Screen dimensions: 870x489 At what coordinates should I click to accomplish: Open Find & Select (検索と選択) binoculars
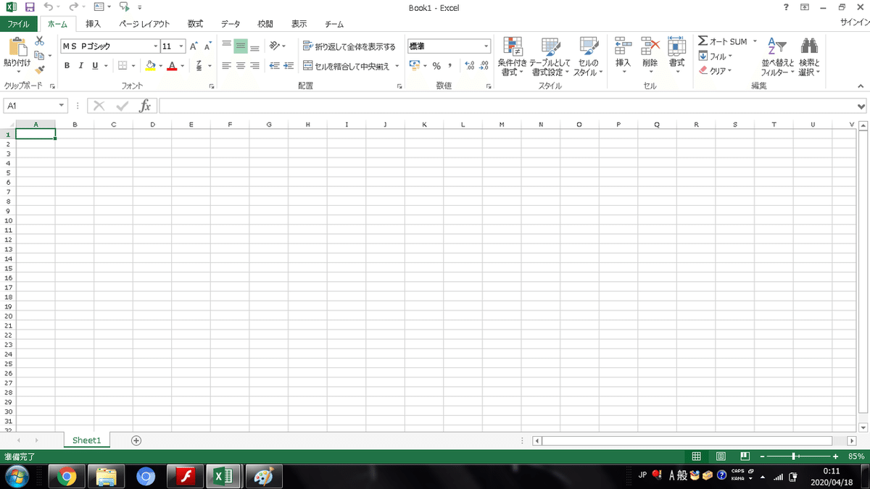pyautogui.click(x=809, y=57)
